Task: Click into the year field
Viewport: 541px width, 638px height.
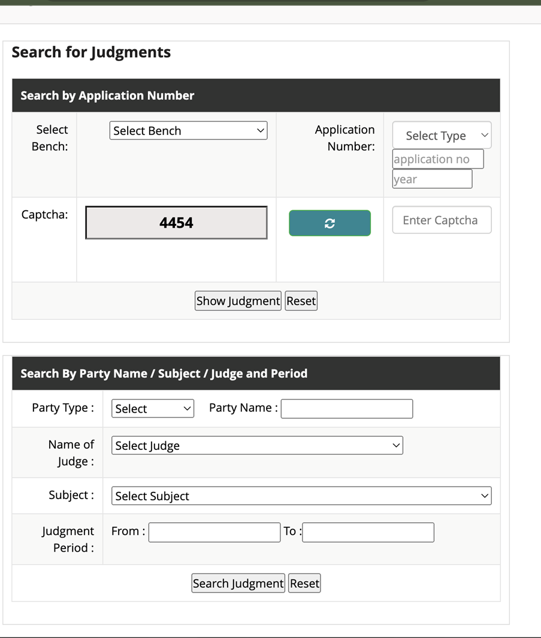Action: tap(432, 179)
